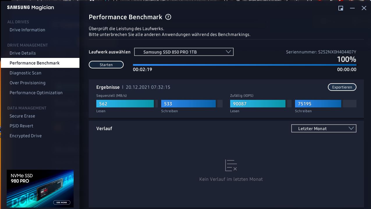Go to Diagnostic Scan

click(x=25, y=73)
